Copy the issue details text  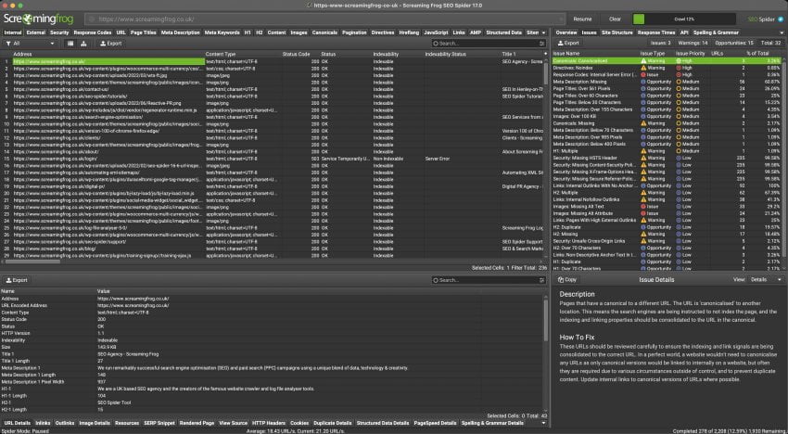(x=566, y=280)
